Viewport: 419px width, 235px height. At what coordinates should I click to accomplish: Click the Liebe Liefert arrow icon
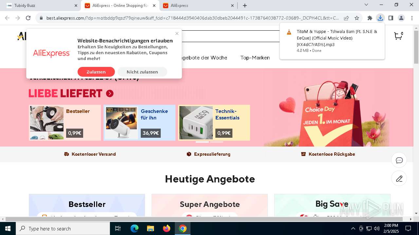(110, 94)
